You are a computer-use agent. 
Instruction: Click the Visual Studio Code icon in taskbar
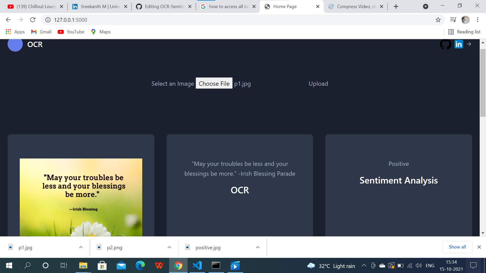coord(197,265)
